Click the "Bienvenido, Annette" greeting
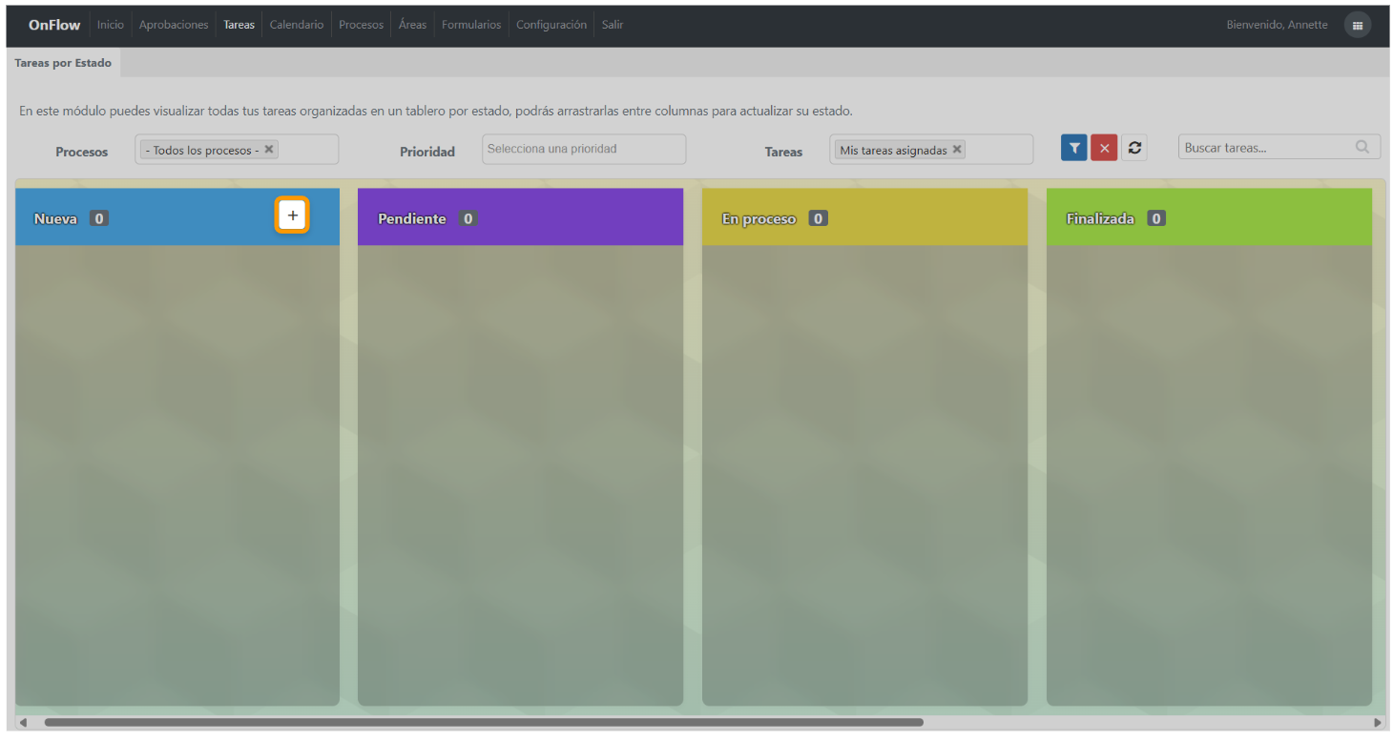The height and width of the screenshot is (740, 1393). coord(1277,25)
